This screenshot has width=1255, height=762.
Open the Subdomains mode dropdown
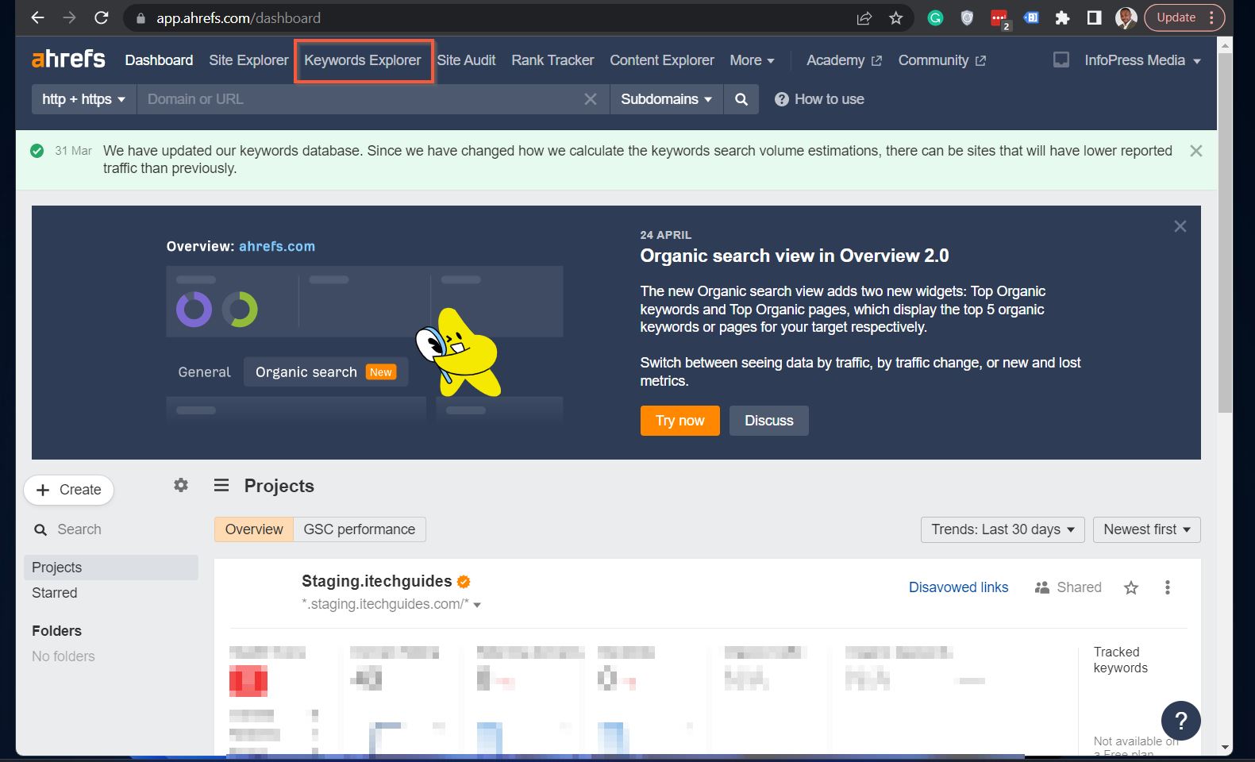(666, 99)
